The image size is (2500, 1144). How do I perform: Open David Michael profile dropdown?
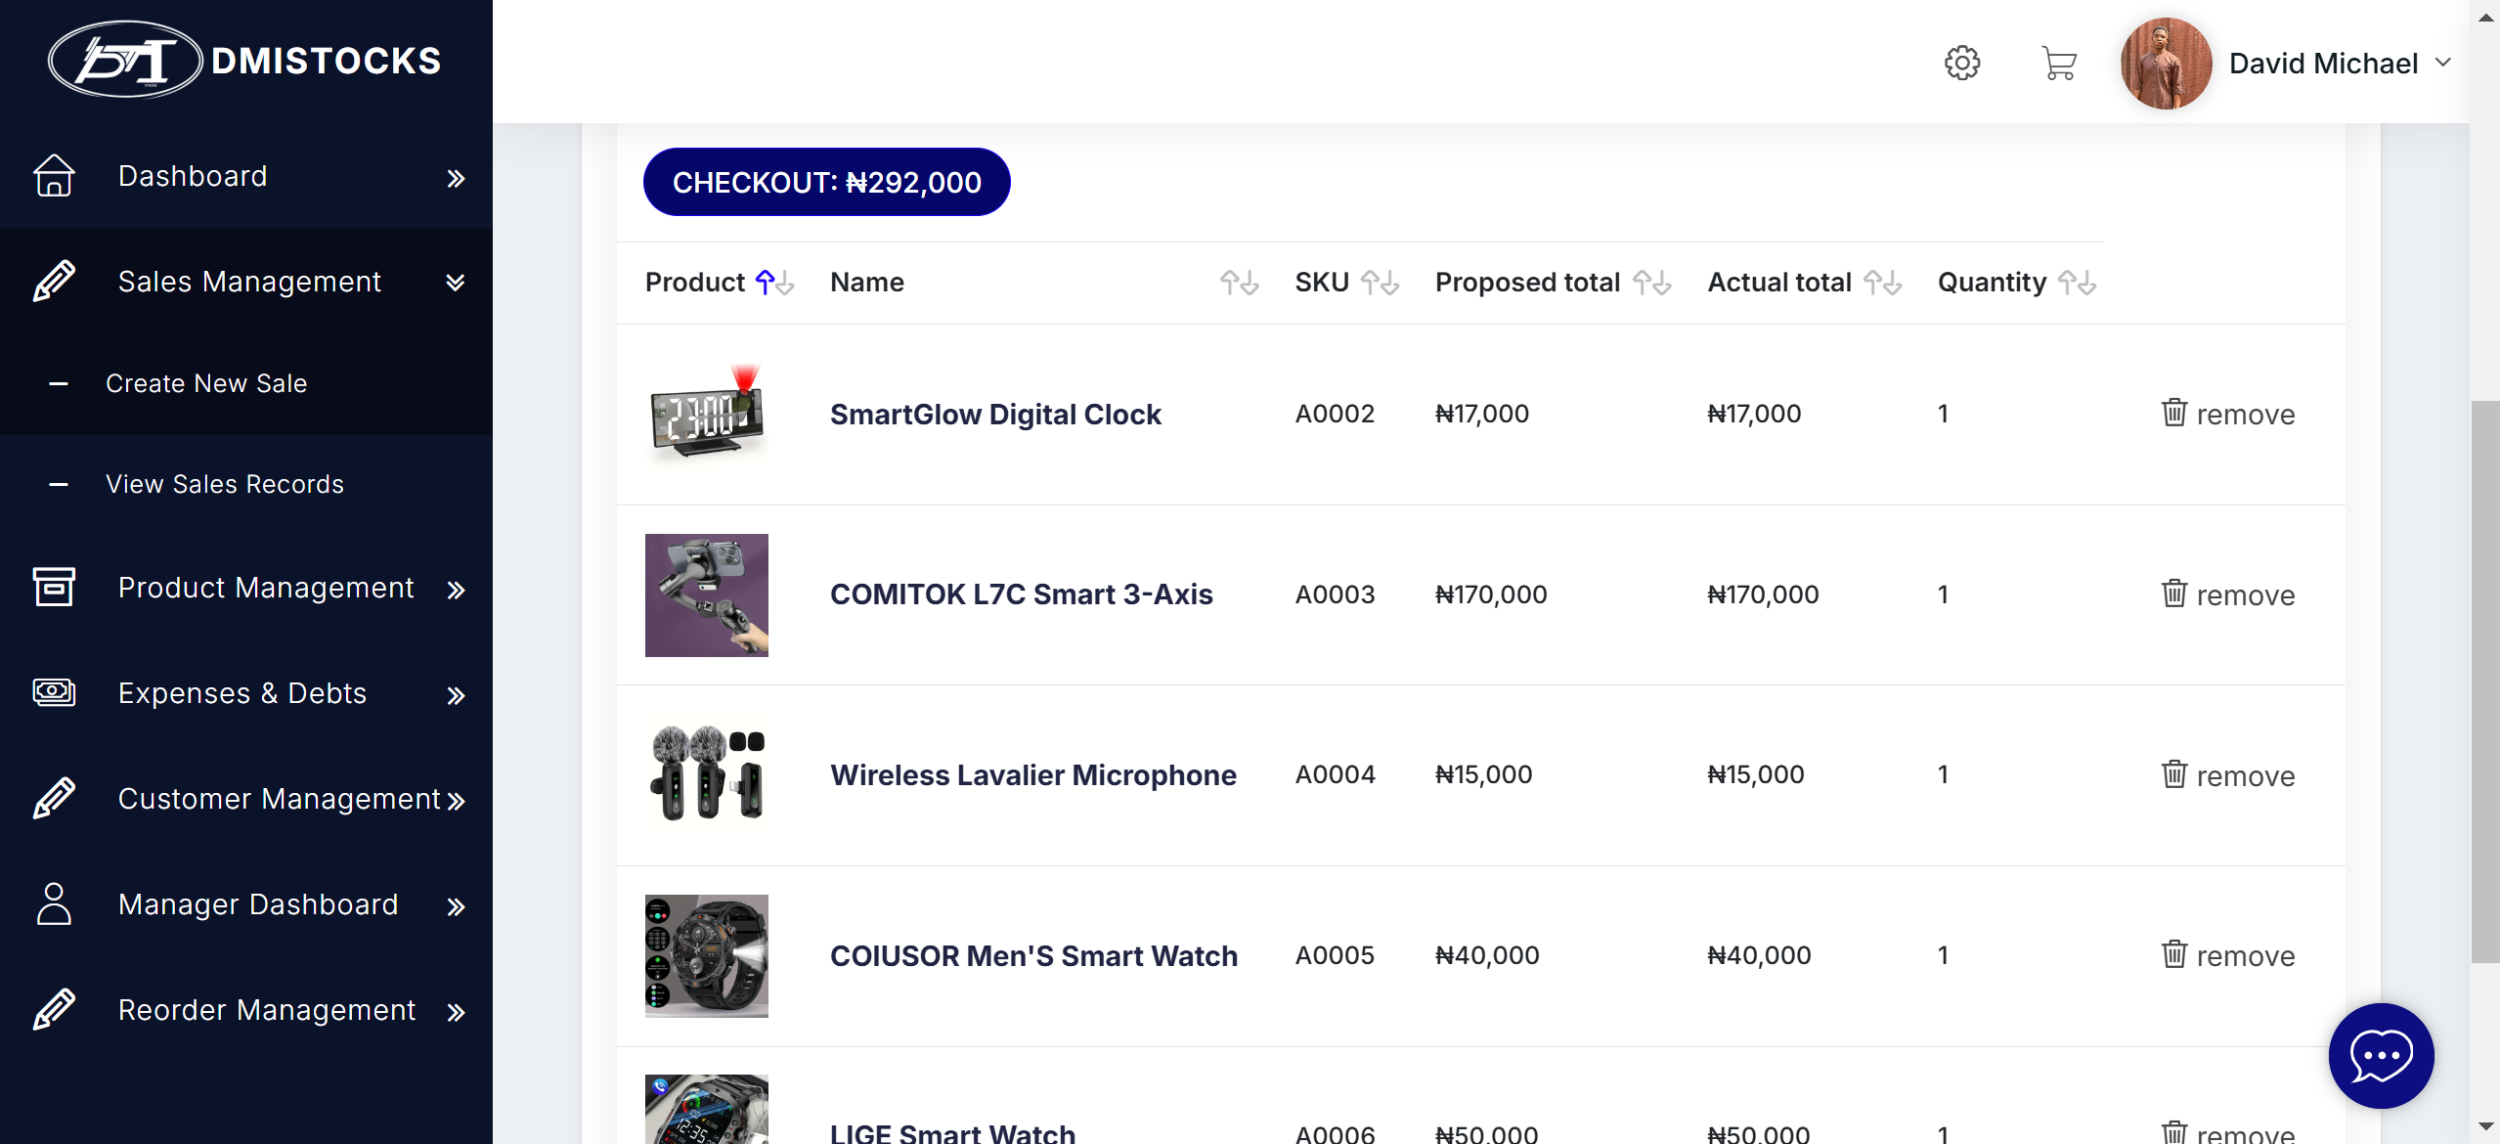[2442, 63]
